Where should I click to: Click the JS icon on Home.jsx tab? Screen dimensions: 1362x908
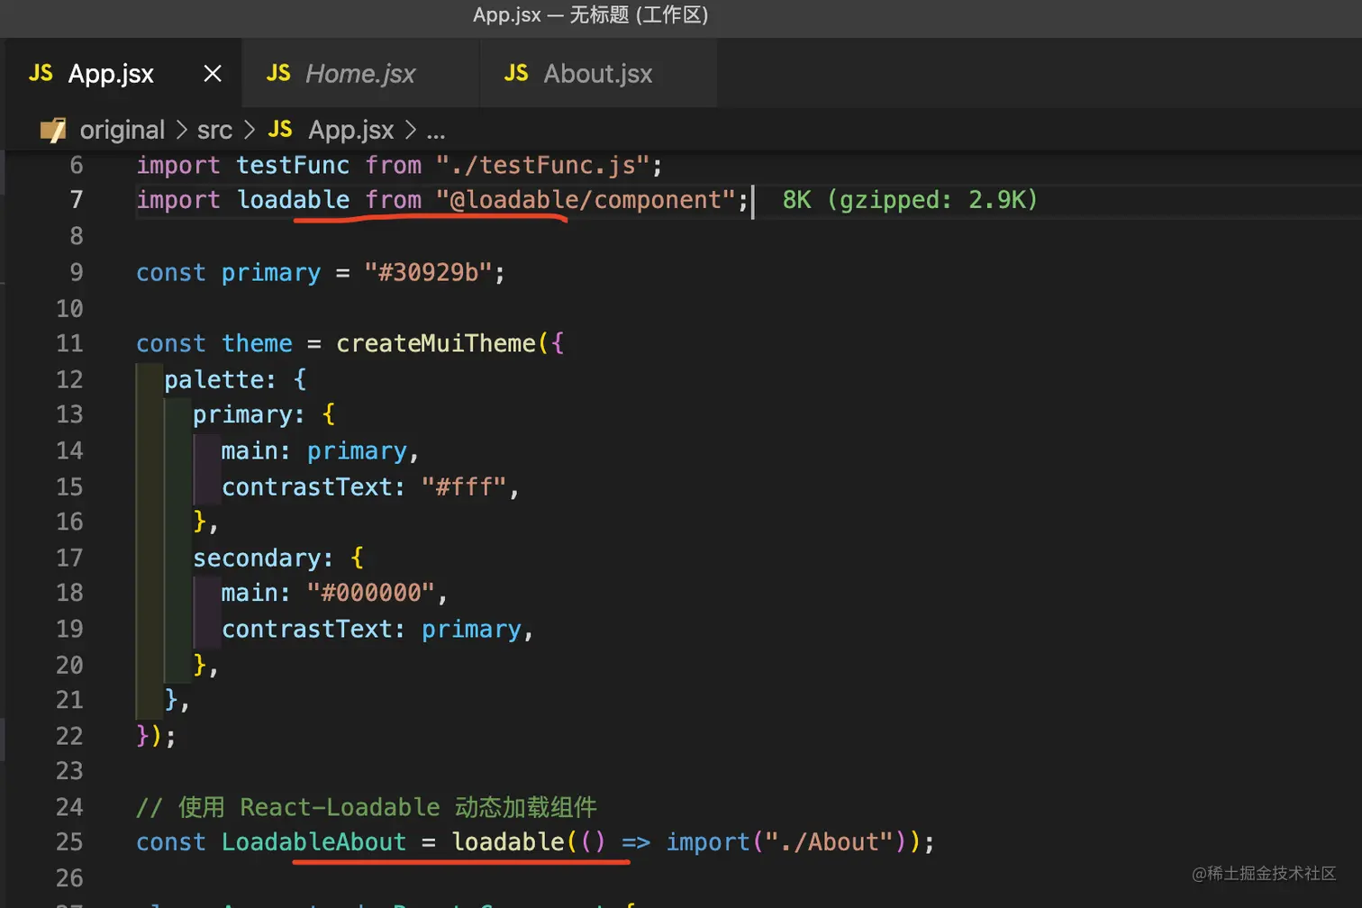(278, 74)
